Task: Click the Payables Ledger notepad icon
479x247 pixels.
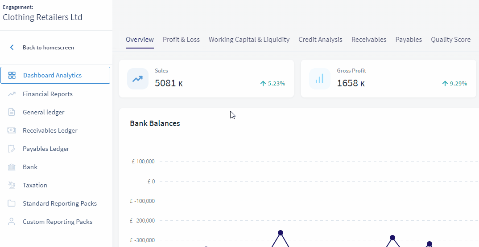Action: pyautogui.click(x=12, y=149)
